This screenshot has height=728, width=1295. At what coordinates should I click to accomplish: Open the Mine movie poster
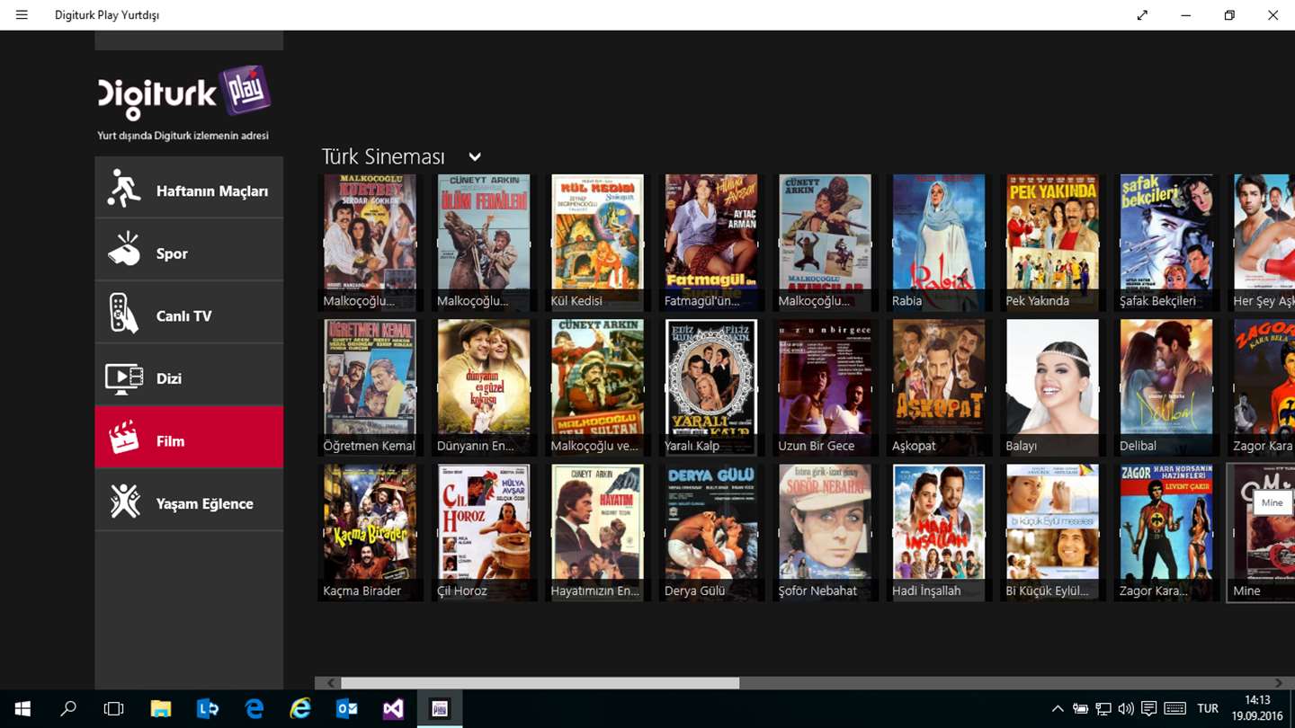pos(1261,532)
